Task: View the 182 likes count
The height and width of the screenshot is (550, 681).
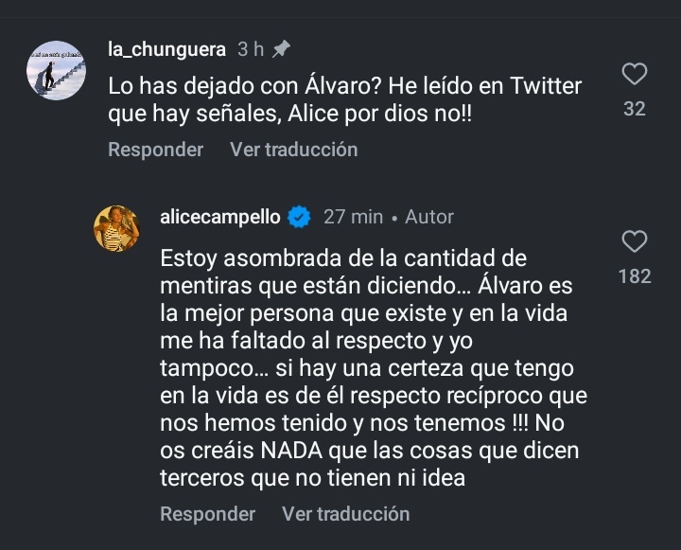Action: [x=635, y=276]
